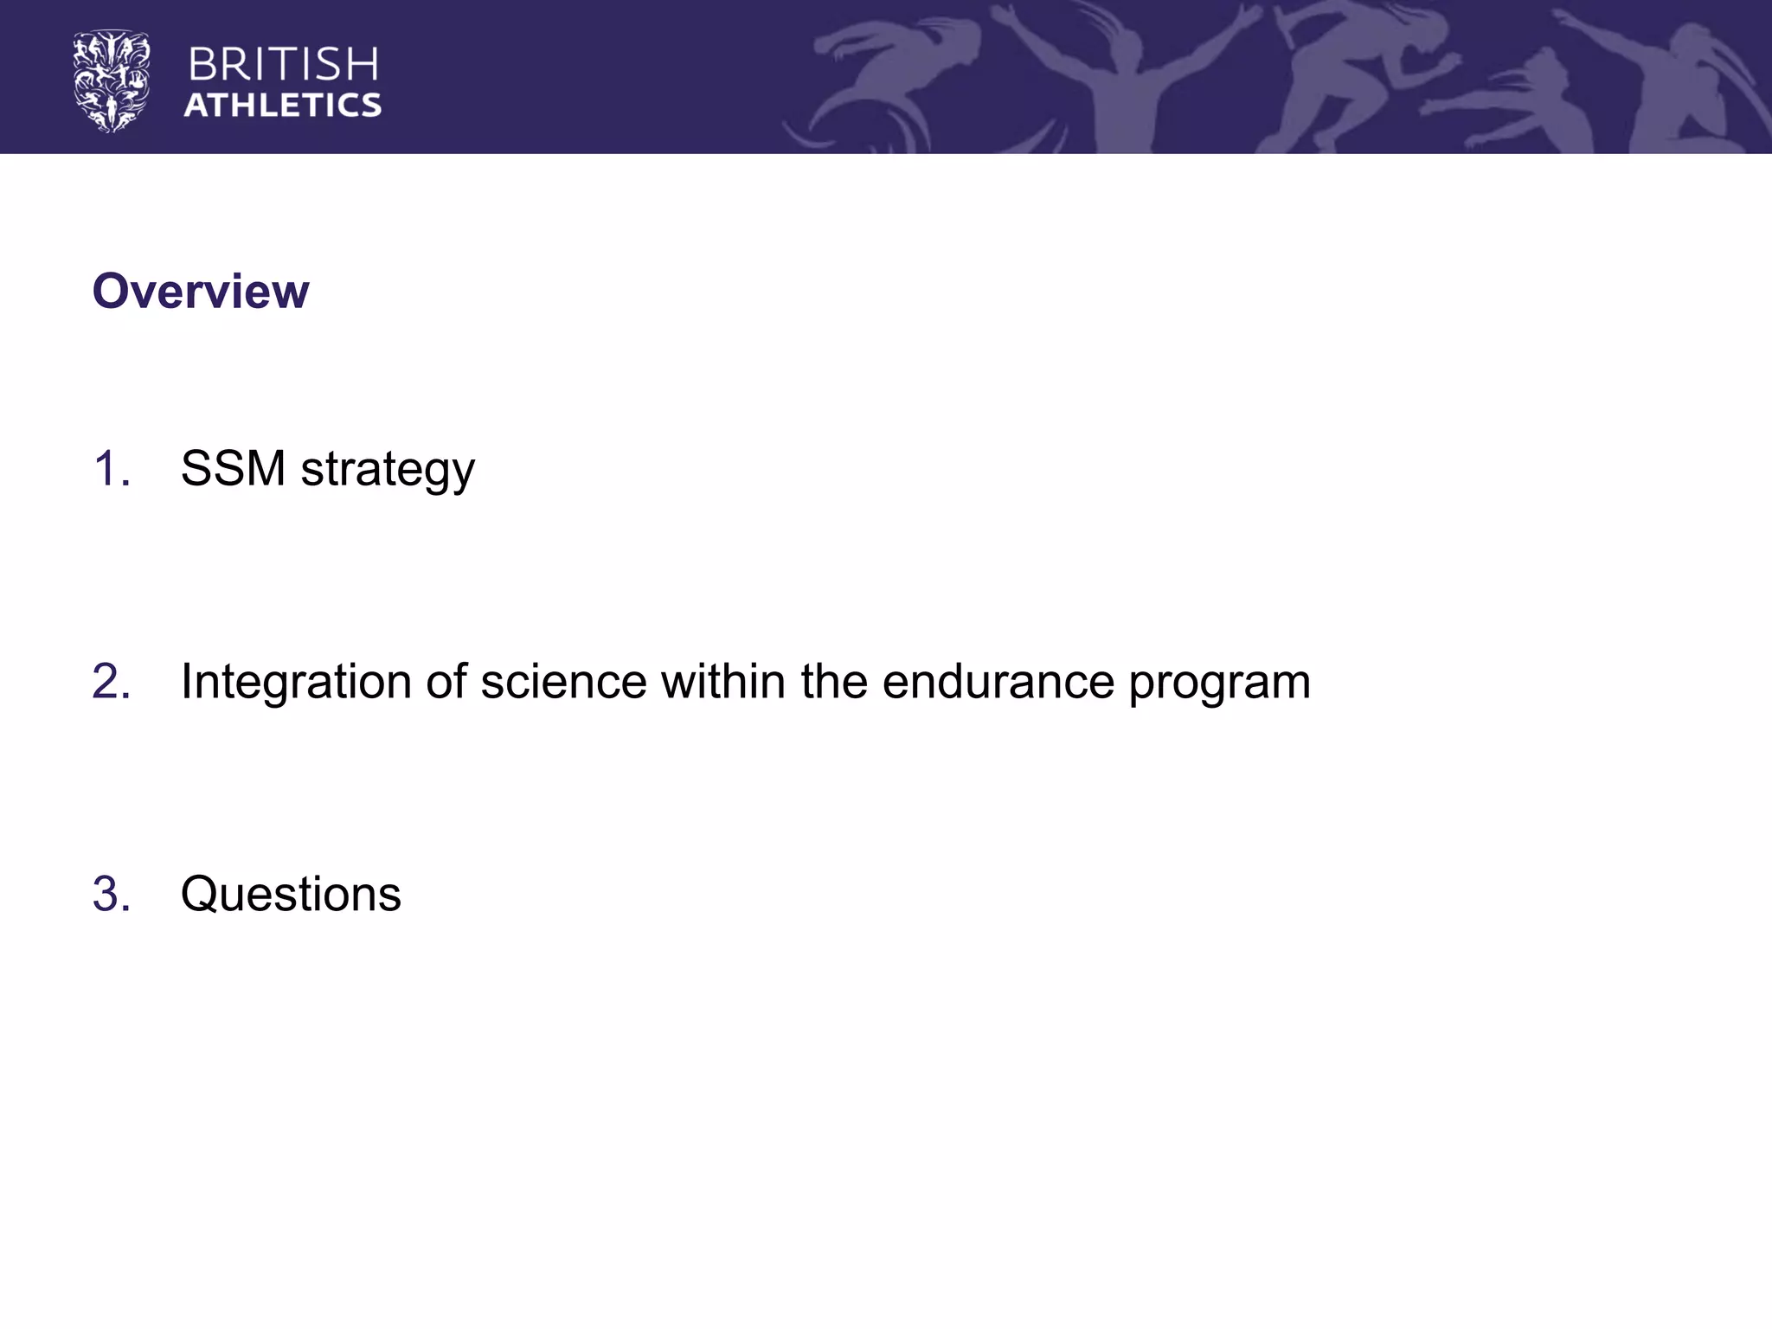1772x1329 pixels.
Task: Click the list number 1
Action: [x=111, y=469]
